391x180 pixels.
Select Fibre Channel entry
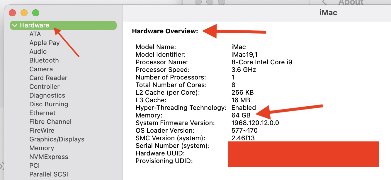tap(50, 122)
